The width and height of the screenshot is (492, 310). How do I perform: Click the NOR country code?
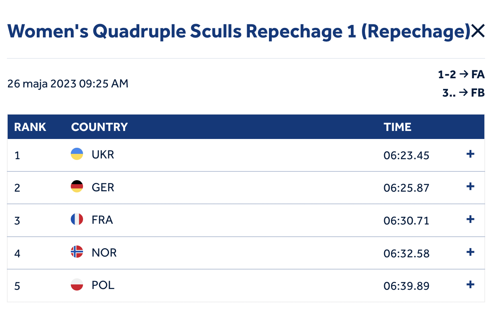(x=104, y=252)
